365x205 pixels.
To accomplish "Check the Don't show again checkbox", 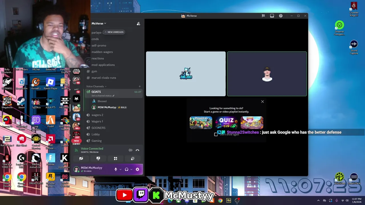I will point(216,134).
